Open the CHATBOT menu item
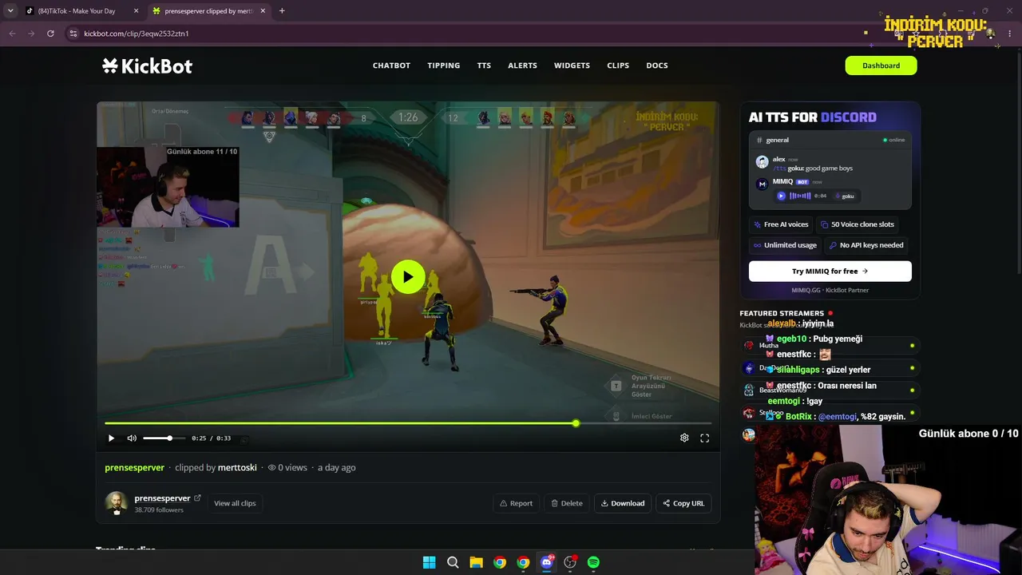Screen dimensions: 1022x575 (x=391, y=65)
